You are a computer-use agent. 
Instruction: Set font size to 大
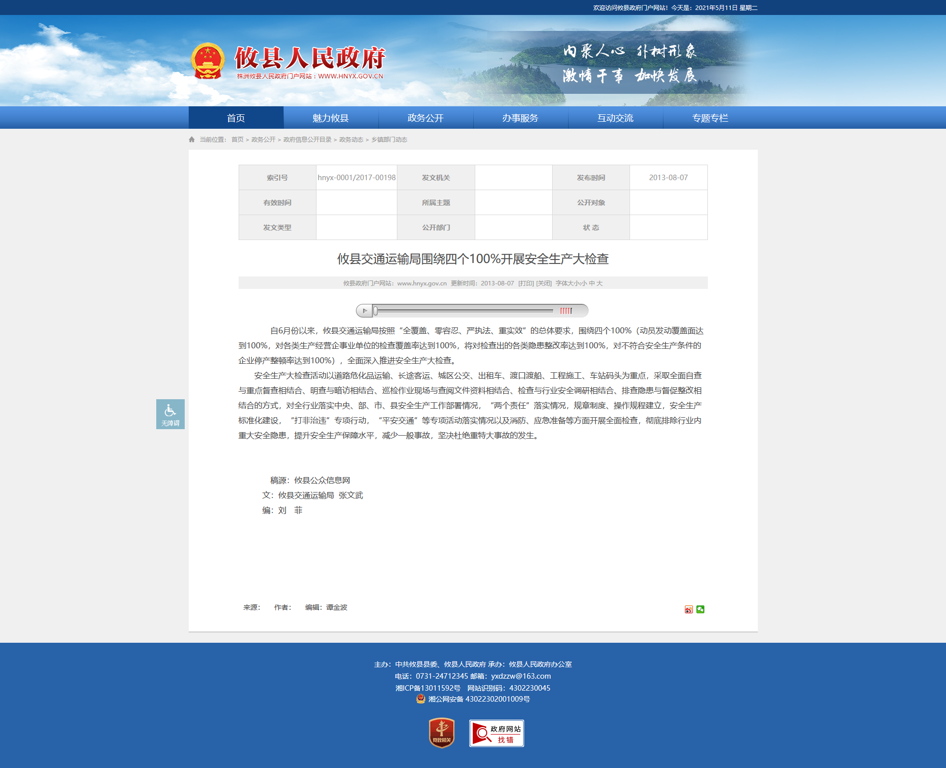point(600,283)
